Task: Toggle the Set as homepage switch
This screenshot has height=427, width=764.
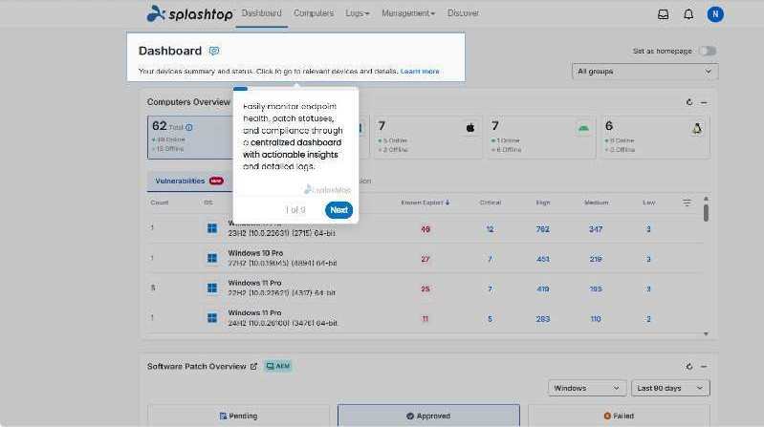Action: pos(708,51)
